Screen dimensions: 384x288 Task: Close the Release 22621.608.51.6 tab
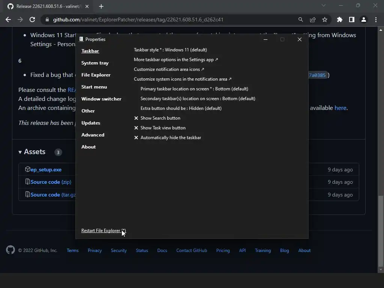pos(87,6)
